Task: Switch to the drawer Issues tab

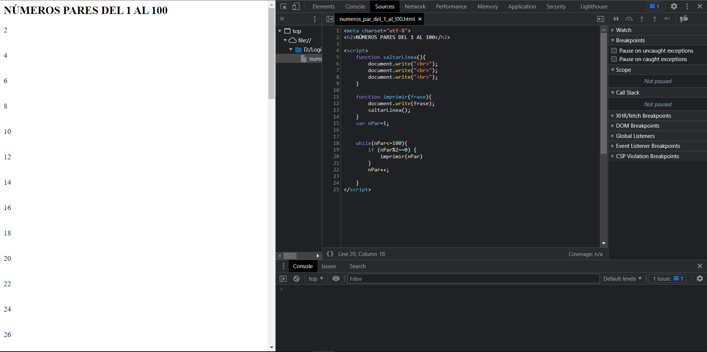Action: tap(328, 266)
